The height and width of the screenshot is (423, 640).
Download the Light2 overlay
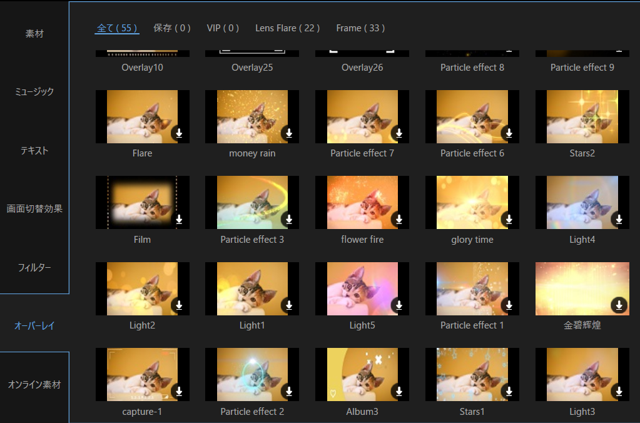pyautogui.click(x=179, y=305)
